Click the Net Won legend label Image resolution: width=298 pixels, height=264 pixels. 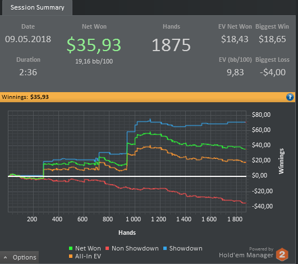[88, 248]
